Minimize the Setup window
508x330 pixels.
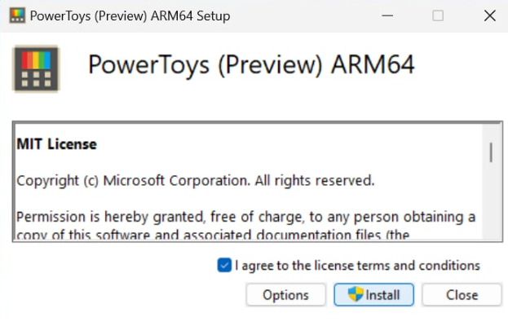(387, 15)
